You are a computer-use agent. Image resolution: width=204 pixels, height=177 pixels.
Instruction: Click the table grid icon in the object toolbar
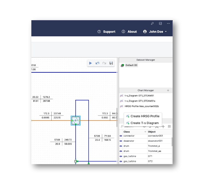169,126
